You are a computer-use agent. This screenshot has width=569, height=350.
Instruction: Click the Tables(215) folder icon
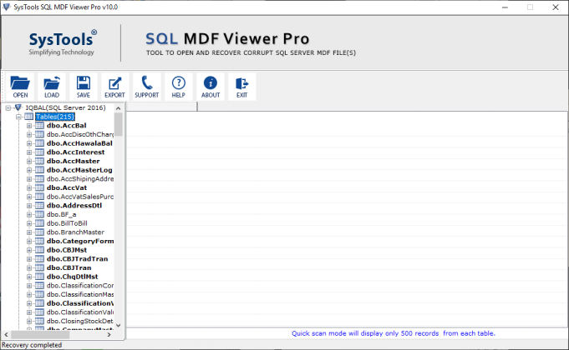point(28,117)
